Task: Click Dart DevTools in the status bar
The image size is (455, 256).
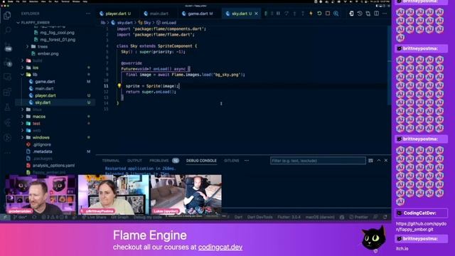Action: pyautogui.click(x=260, y=217)
